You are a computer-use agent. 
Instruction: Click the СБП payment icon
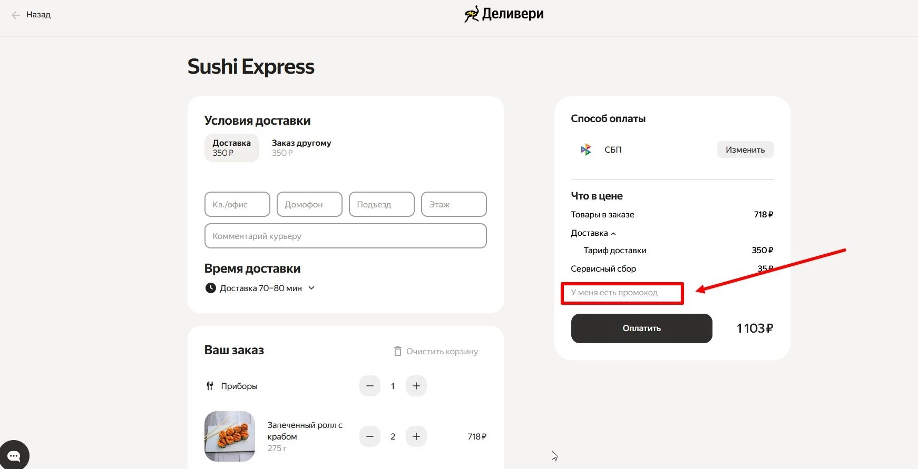(x=585, y=149)
